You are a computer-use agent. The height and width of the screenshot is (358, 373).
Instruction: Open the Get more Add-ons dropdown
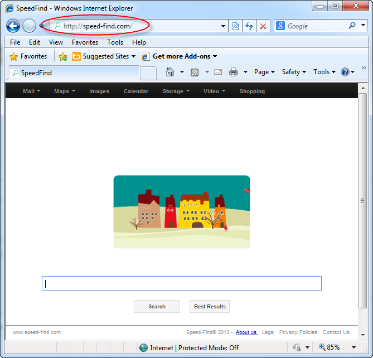click(x=180, y=56)
